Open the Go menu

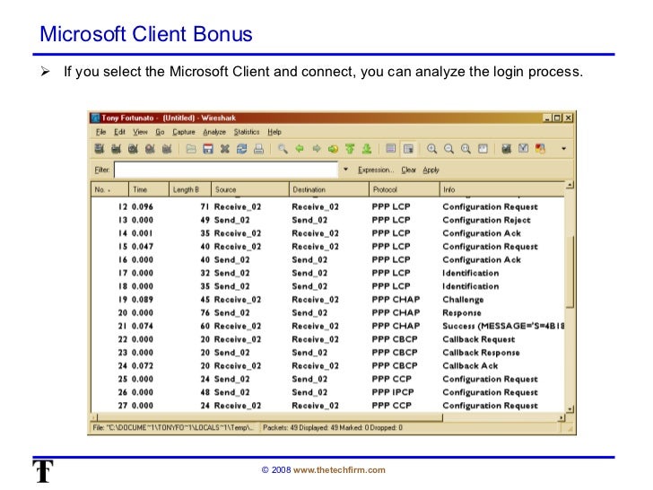[160, 132]
